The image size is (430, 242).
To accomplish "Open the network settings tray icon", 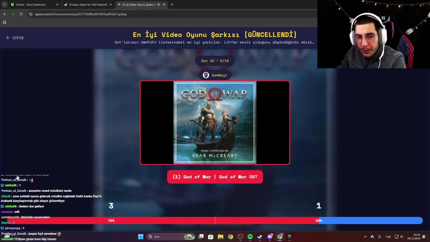I will pos(396,237).
